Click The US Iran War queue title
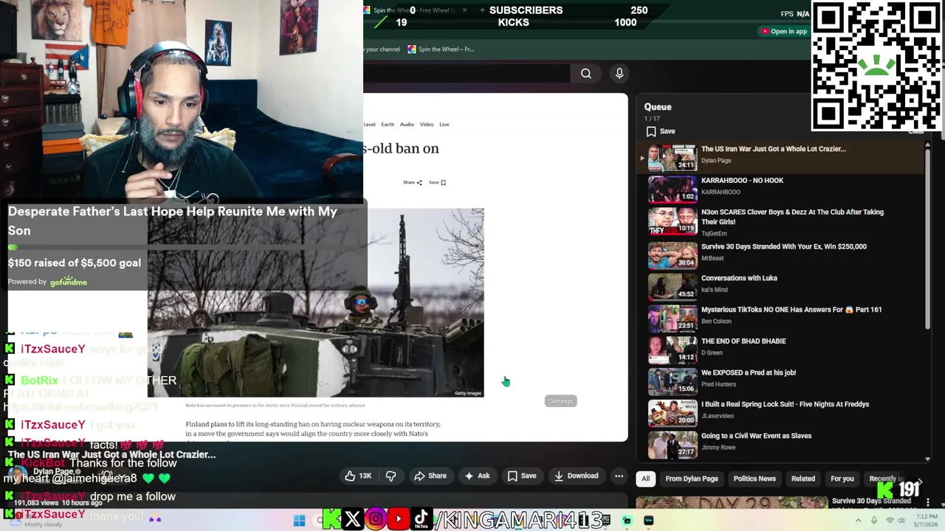 click(773, 149)
